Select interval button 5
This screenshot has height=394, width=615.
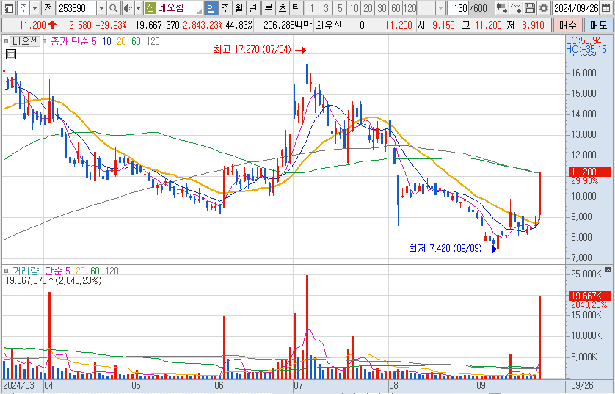point(340,8)
